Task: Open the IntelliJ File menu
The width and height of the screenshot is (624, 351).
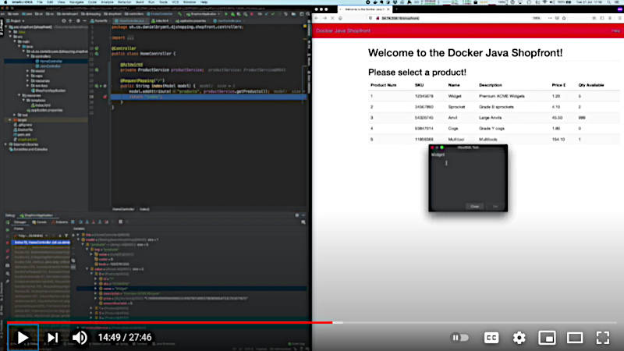Action: coord(40,2)
